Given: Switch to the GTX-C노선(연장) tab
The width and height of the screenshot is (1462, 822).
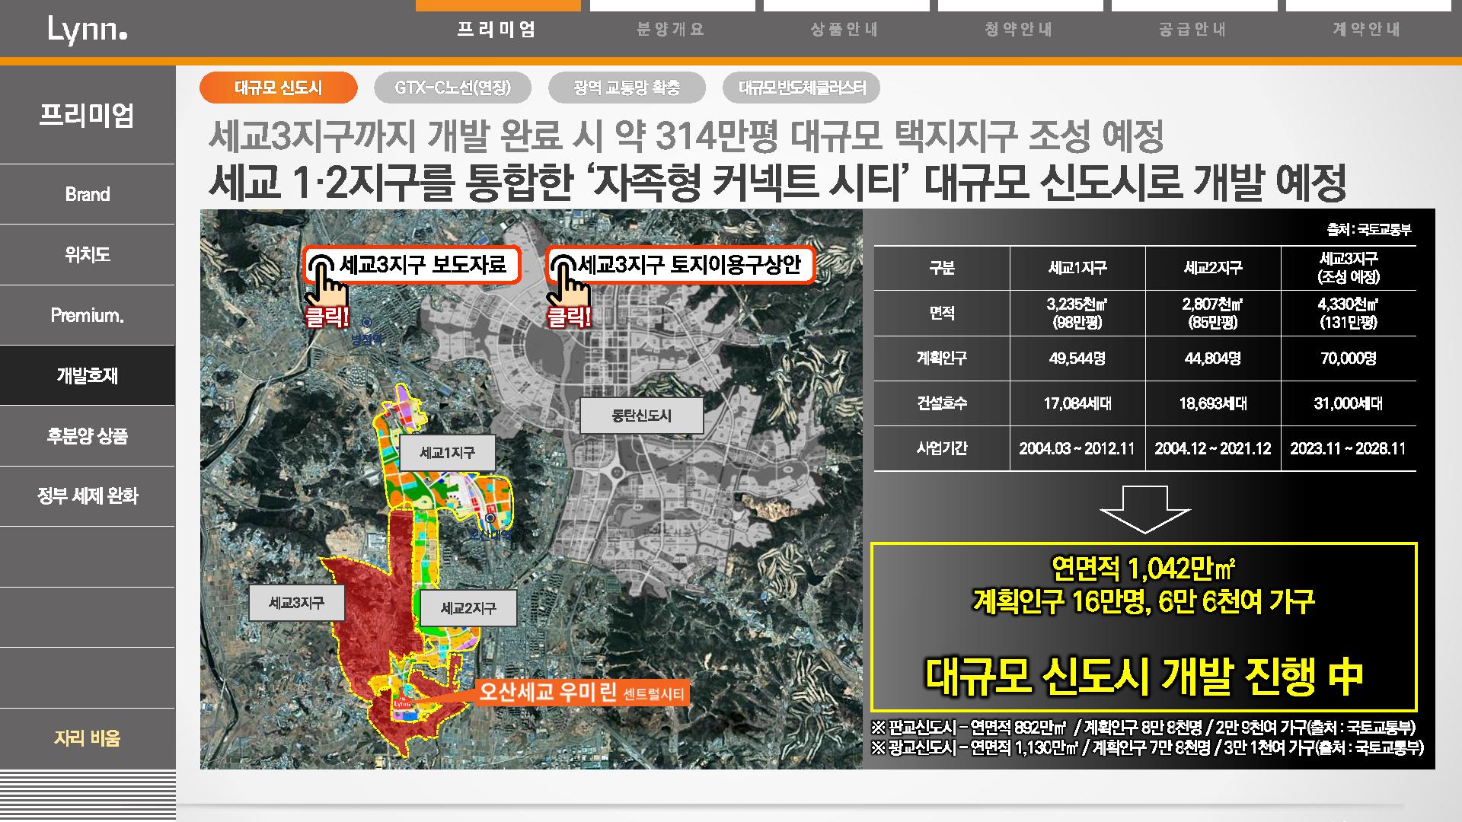Looking at the screenshot, I should 452,88.
